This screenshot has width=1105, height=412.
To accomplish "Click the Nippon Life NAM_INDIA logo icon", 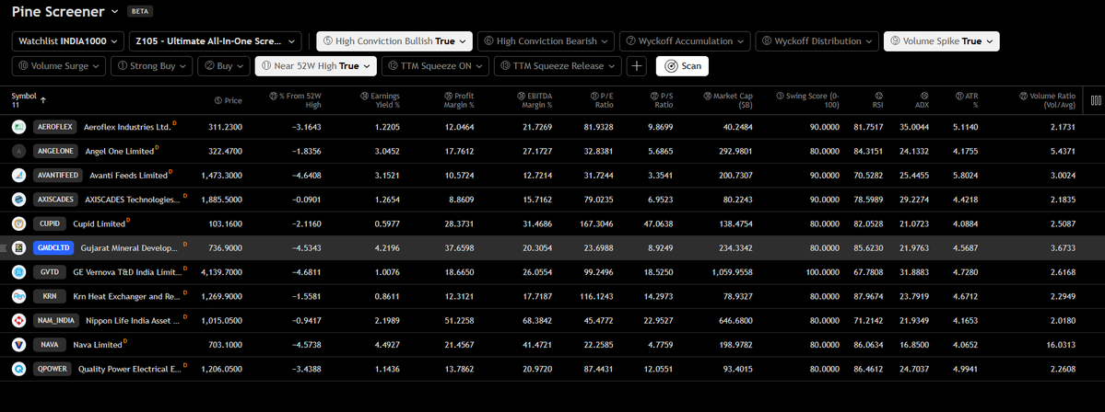I will point(19,321).
